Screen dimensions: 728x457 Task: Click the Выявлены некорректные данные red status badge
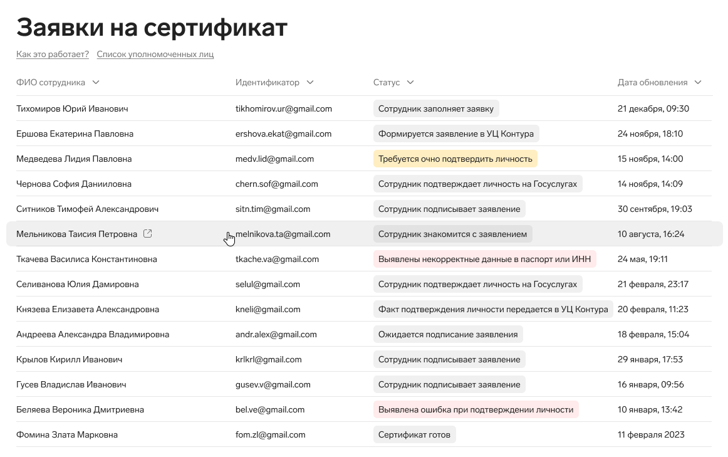tap(484, 259)
